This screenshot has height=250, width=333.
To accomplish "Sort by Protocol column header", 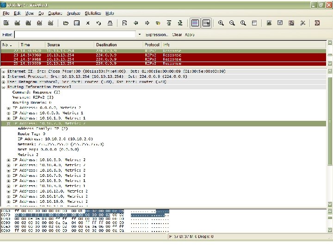I will click(x=152, y=45).
